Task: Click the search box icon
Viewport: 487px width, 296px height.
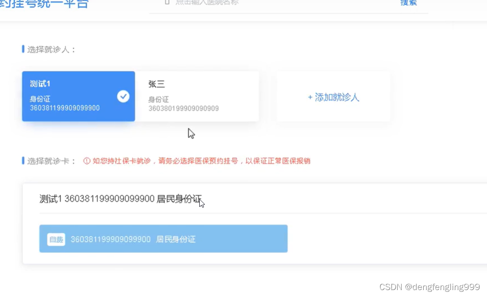Action: [x=167, y=2]
